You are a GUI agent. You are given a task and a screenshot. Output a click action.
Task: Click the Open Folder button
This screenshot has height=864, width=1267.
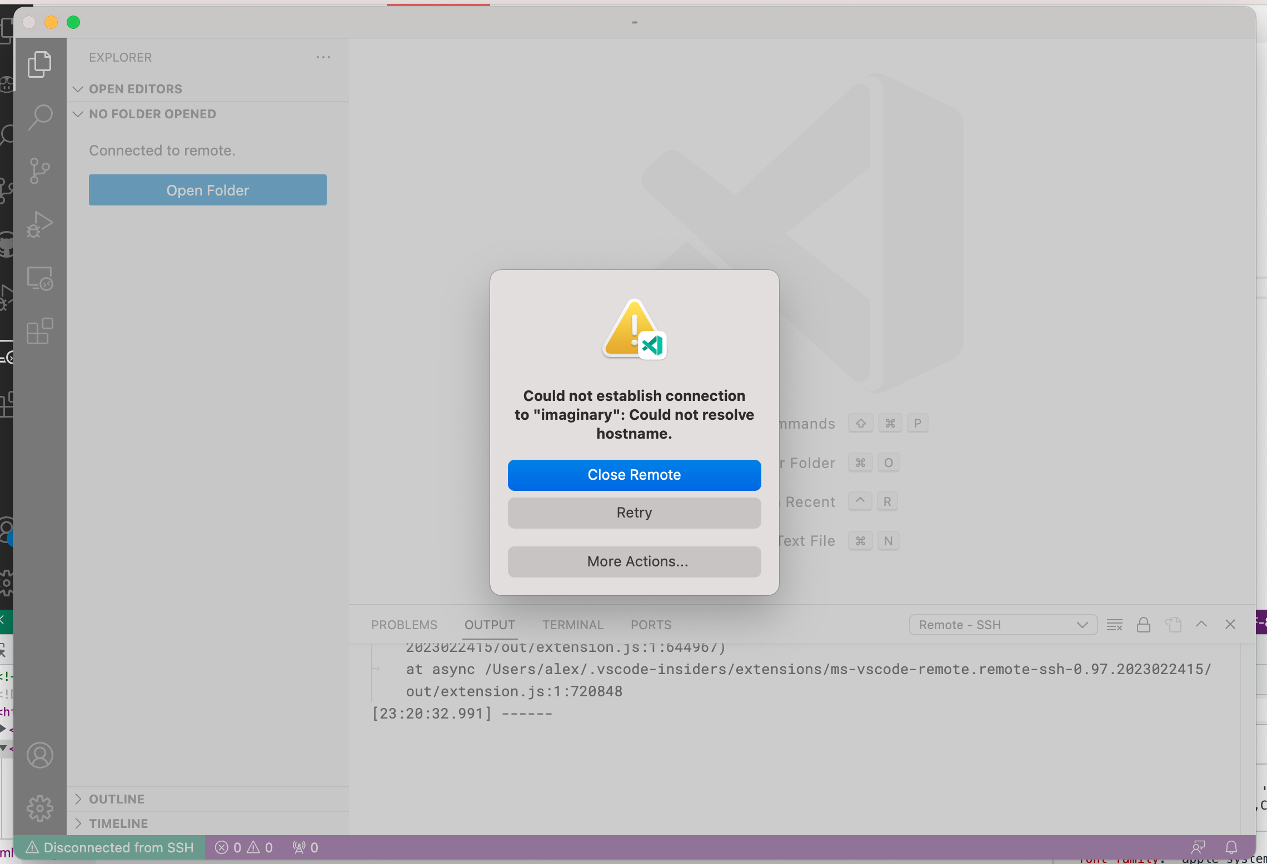pos(207,190)
